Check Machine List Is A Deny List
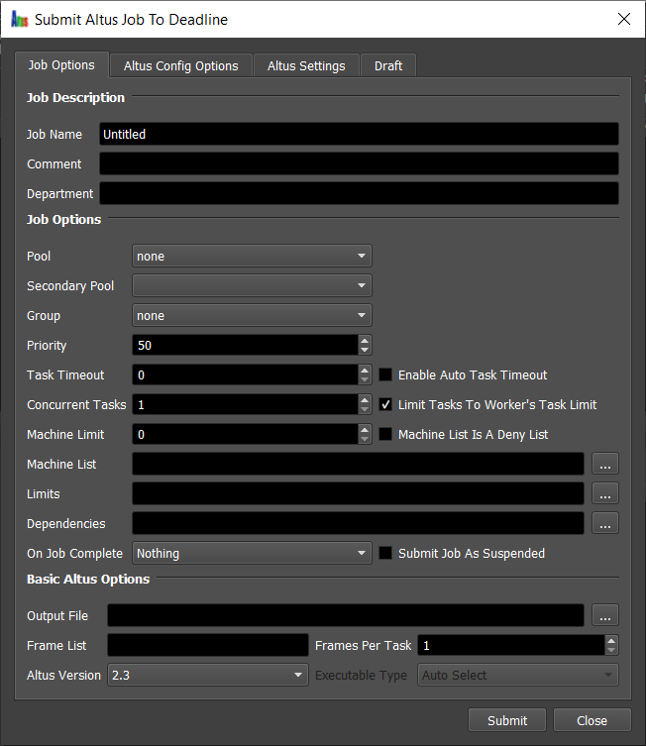The image size is (646, 746). (385, 434)
